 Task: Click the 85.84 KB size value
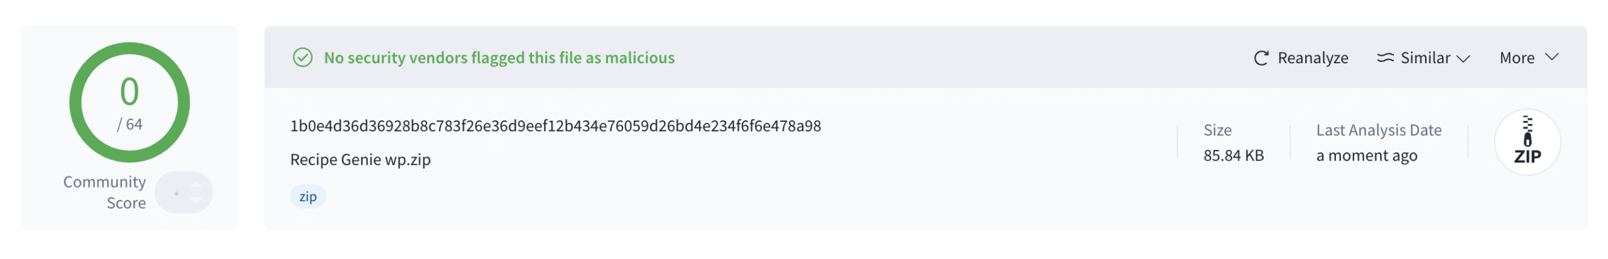click(1233, 156)
